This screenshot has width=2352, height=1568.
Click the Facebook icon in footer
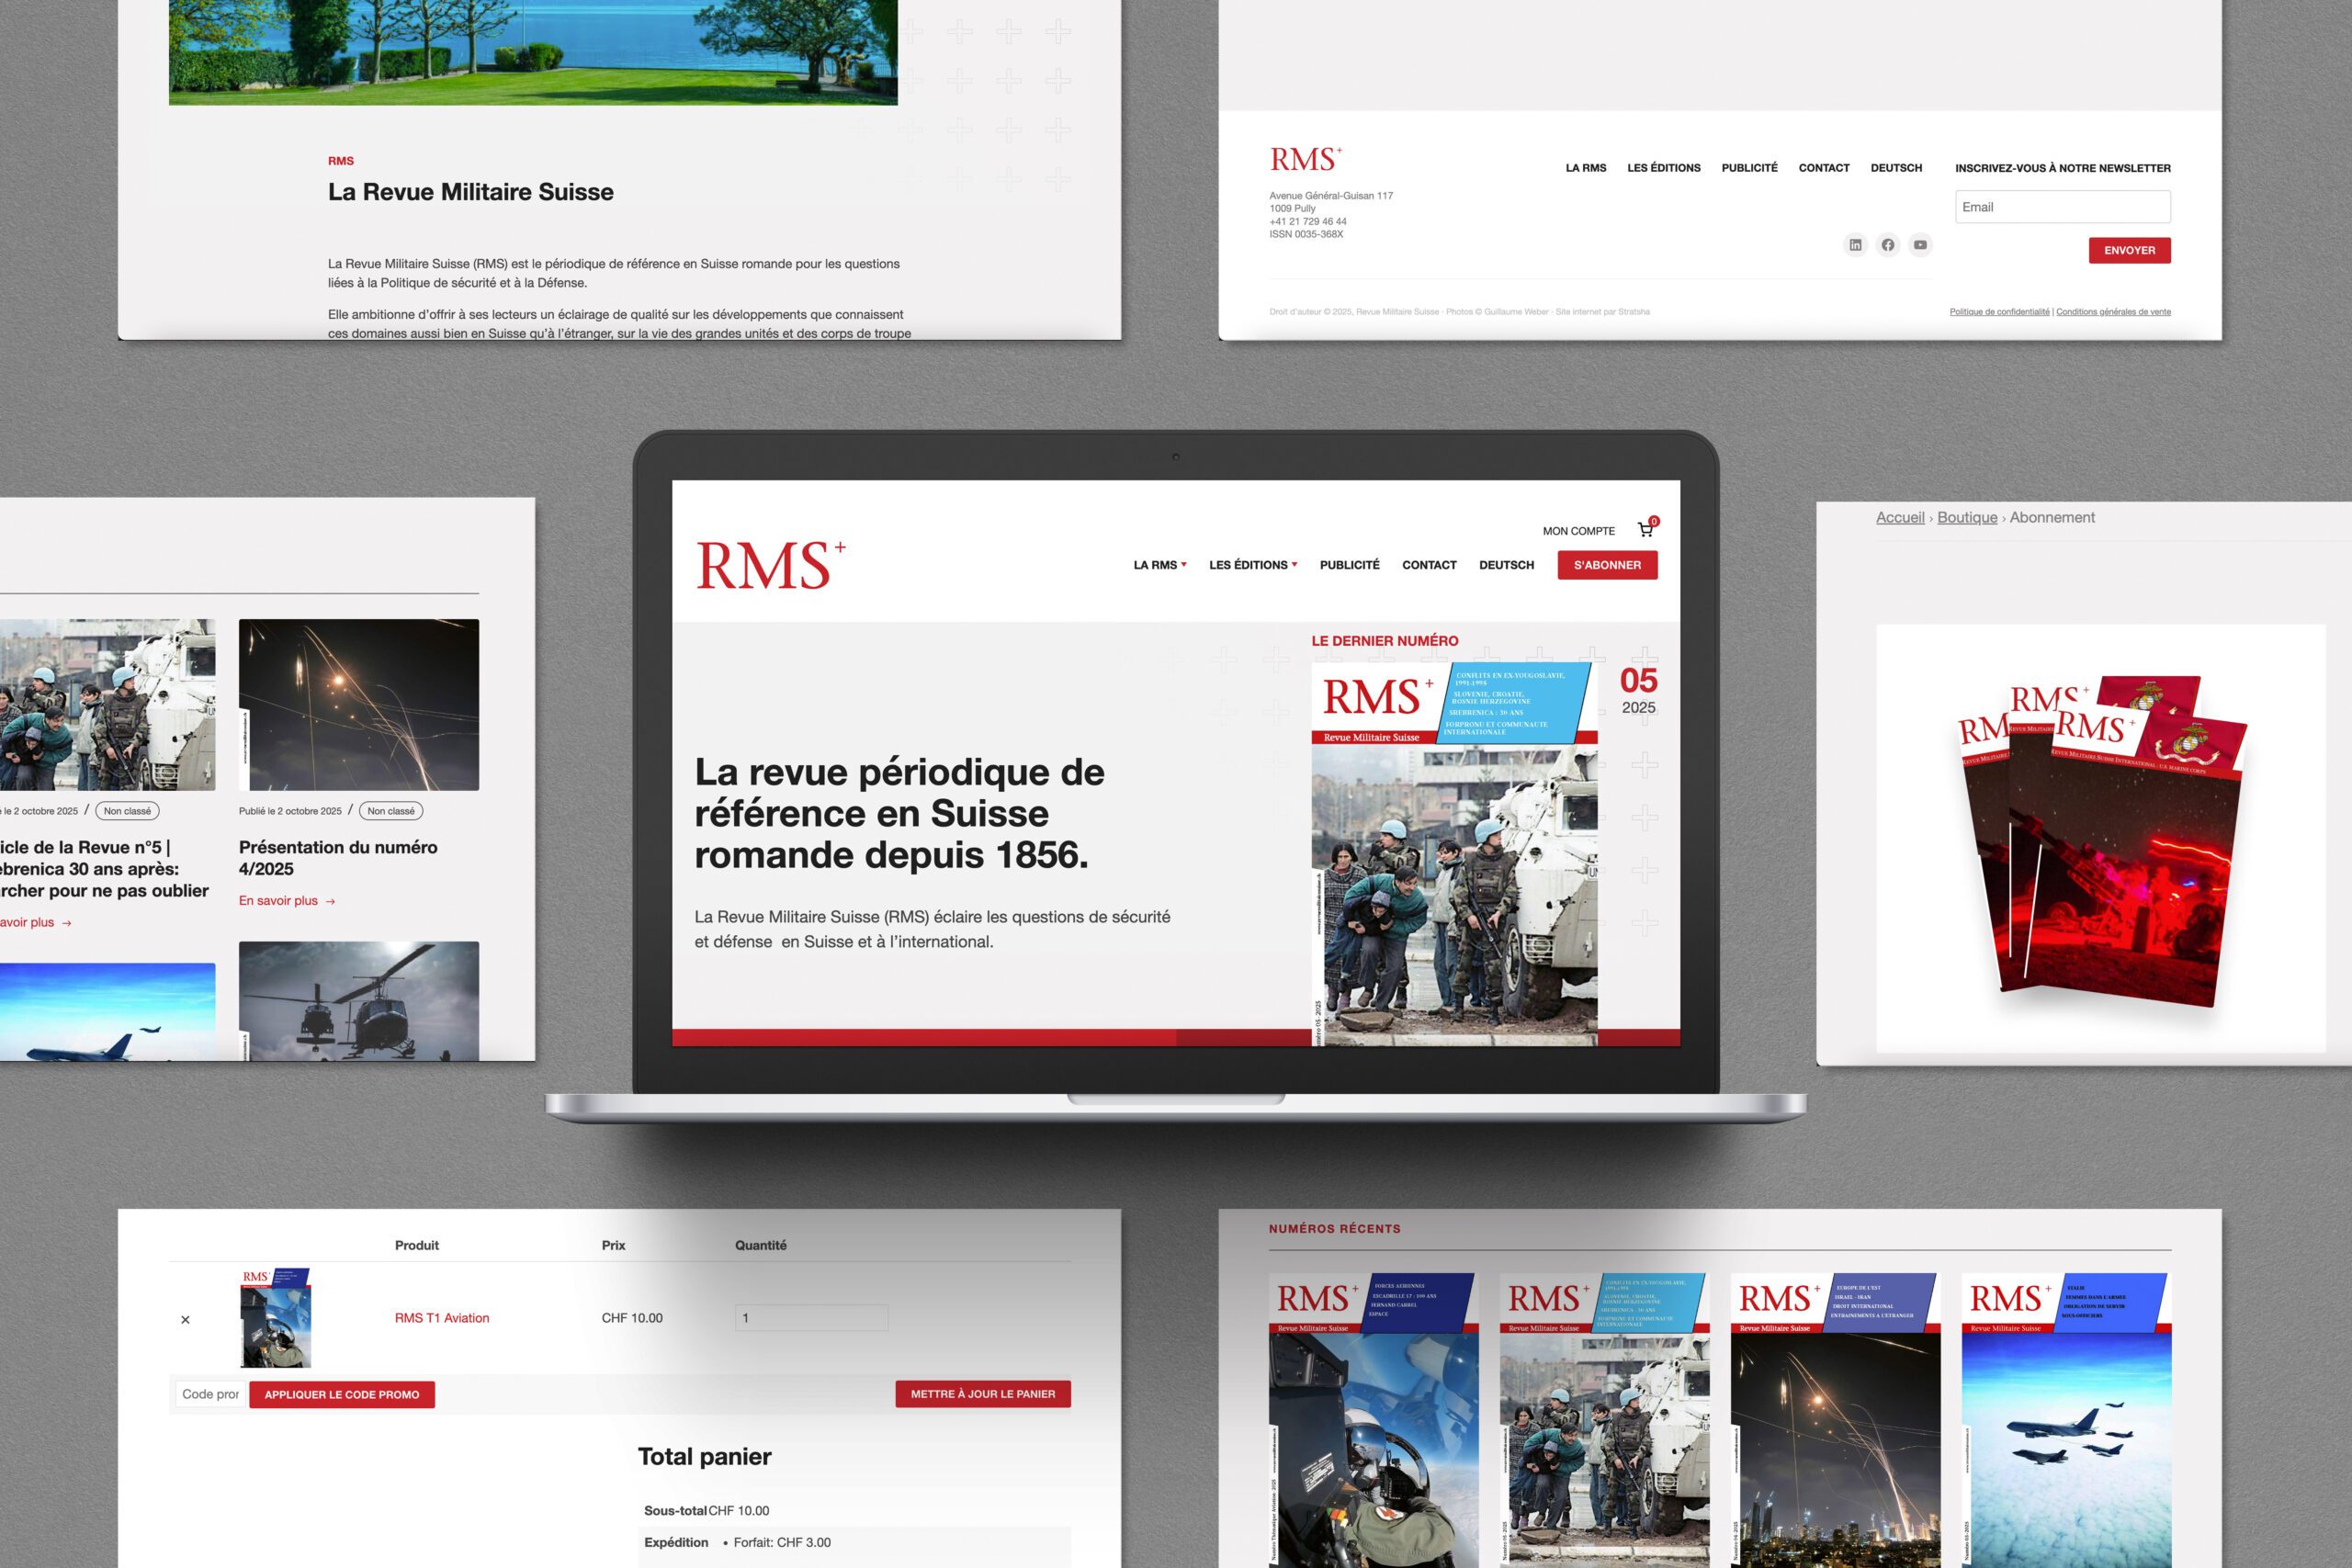[x=1888, y=245]
